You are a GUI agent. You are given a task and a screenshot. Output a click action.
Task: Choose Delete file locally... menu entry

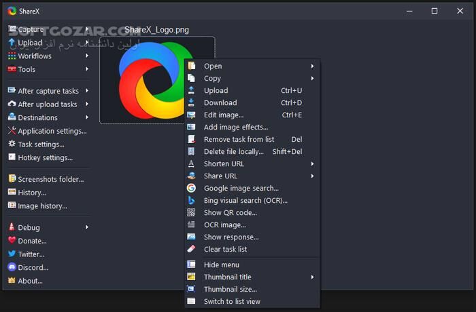pyautogui.click(x=234, y=152)
